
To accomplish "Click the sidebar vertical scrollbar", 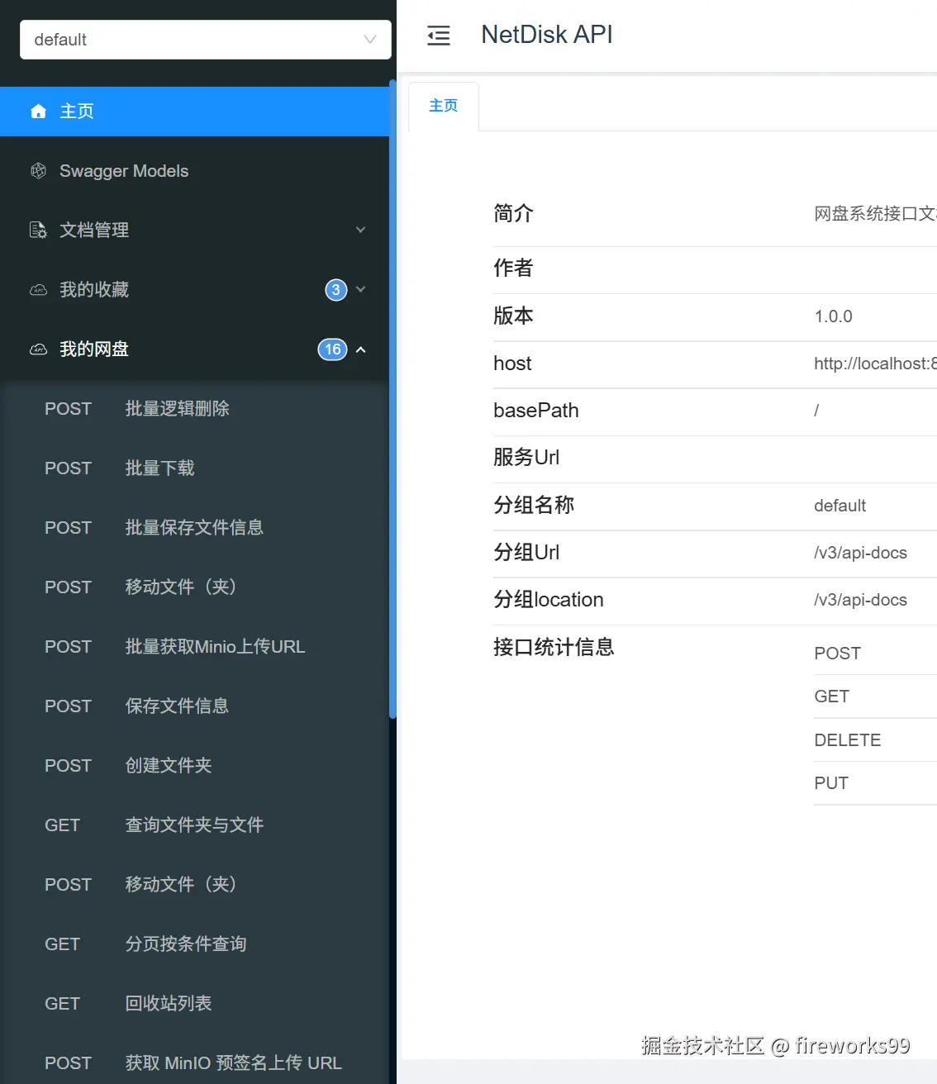I will (392, 398).
